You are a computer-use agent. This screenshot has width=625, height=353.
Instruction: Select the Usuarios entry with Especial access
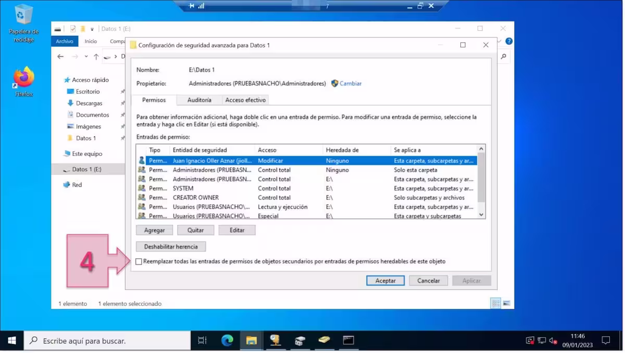[306, 216]
